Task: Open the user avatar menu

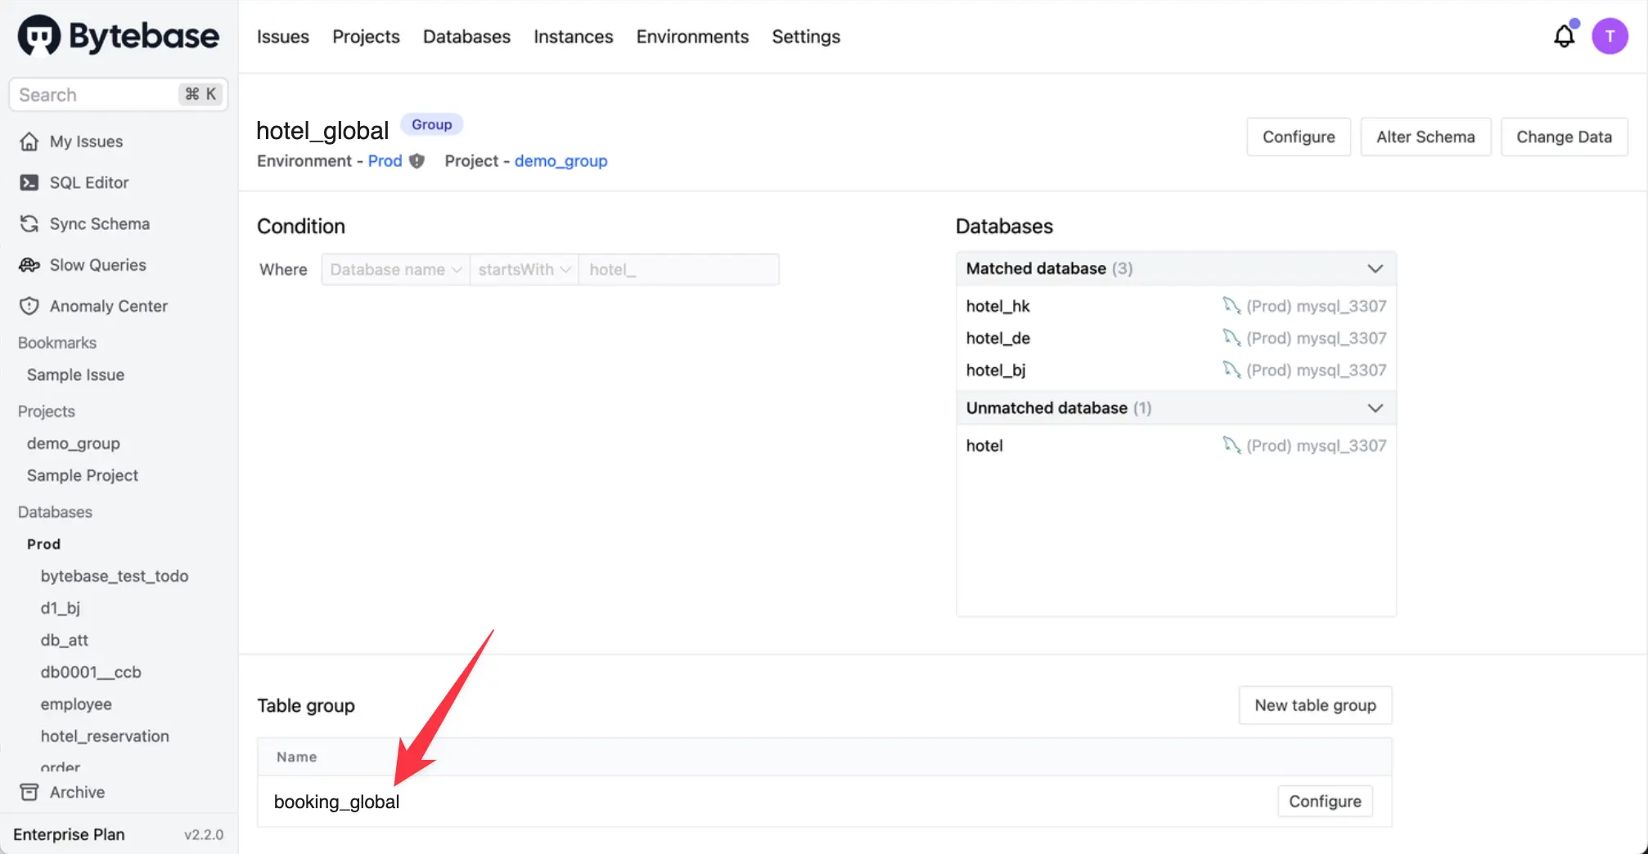Action: pyautogui.click(x=1610, y=36)
